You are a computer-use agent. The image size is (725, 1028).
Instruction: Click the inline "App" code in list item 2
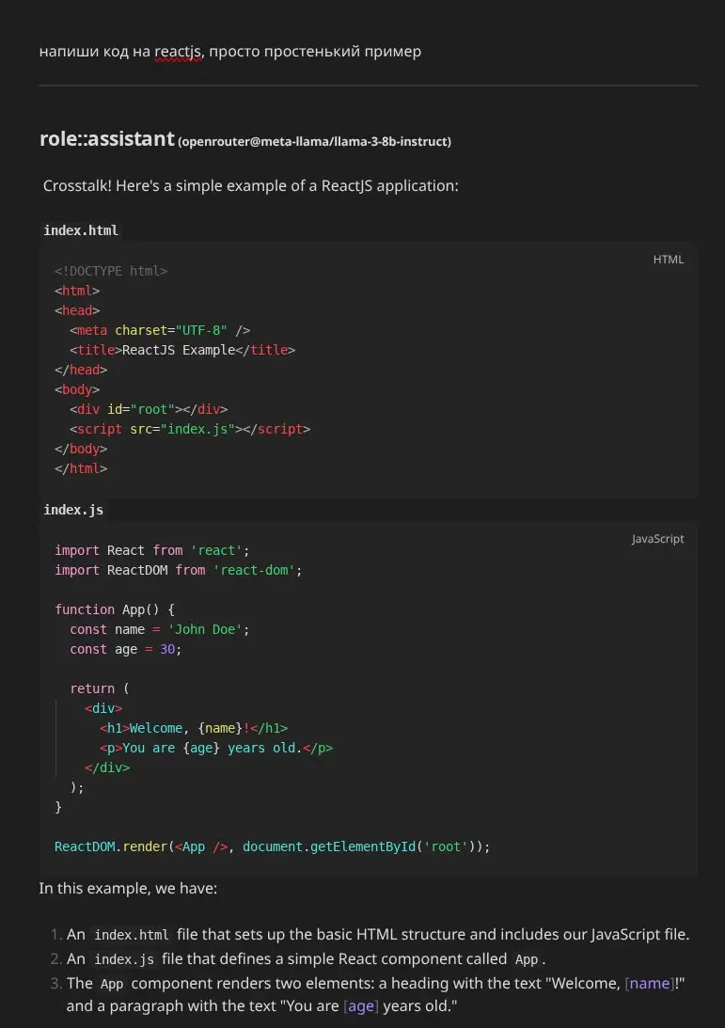coord(527,959)
